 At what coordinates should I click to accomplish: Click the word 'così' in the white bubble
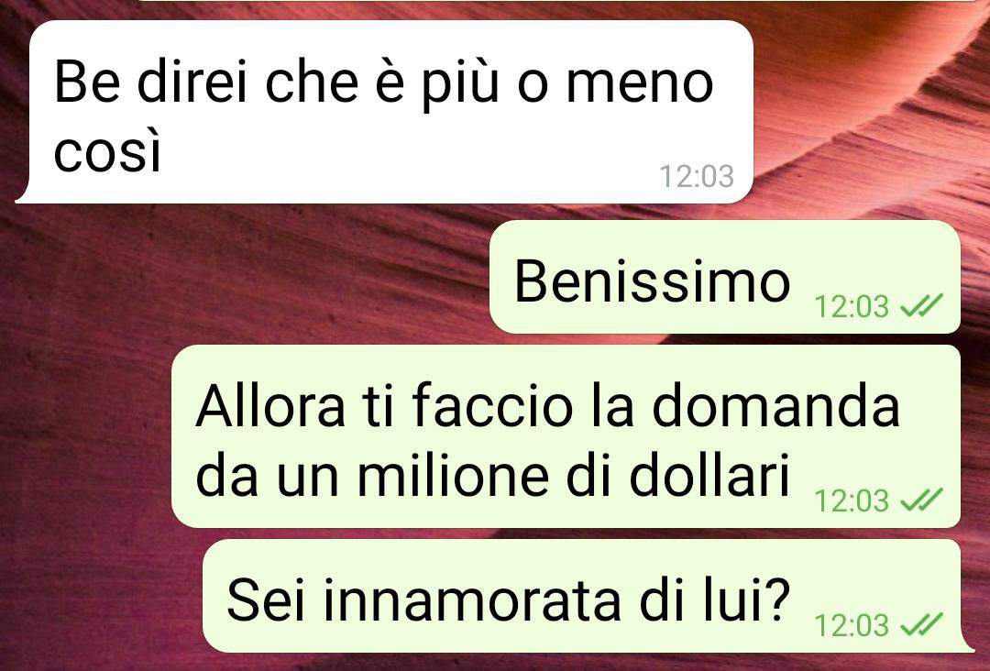tap(107, 151)
